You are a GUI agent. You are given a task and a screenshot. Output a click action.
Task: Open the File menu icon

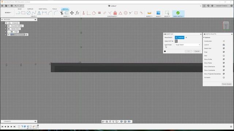point(7,6)
